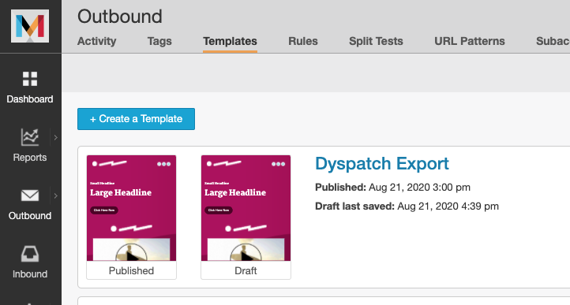Click the Draft caption label
This screenshot has width=570, height=305.
coord(246,270)
